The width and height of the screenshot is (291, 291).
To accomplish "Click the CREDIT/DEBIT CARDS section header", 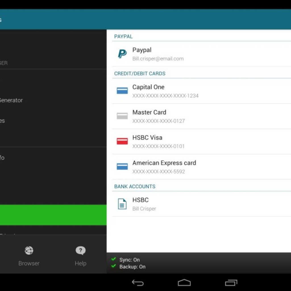I will (x=140, y=74).
